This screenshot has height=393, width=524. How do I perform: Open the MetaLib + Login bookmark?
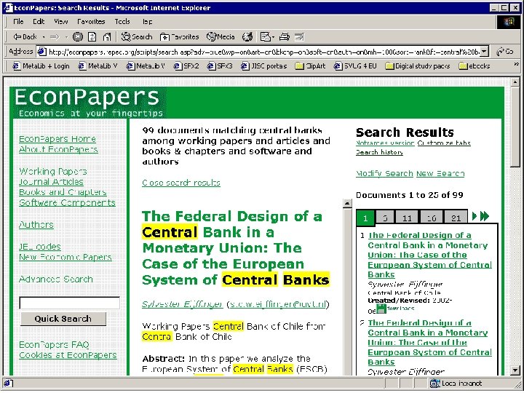click(41, 66)
